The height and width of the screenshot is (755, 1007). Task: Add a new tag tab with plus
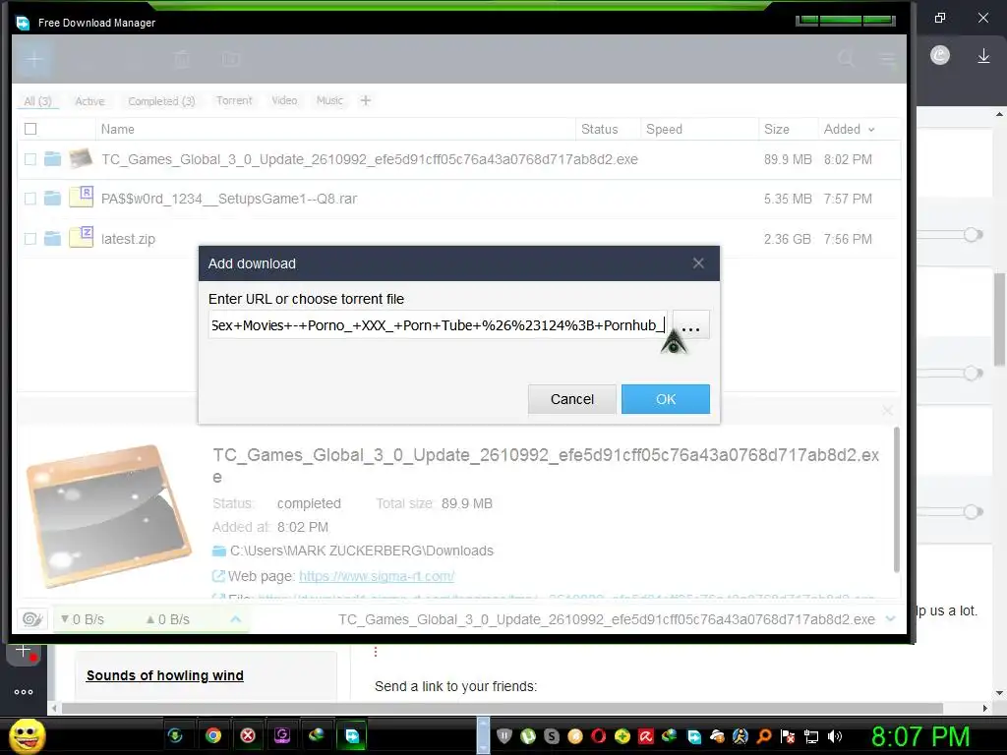(366, 100)
